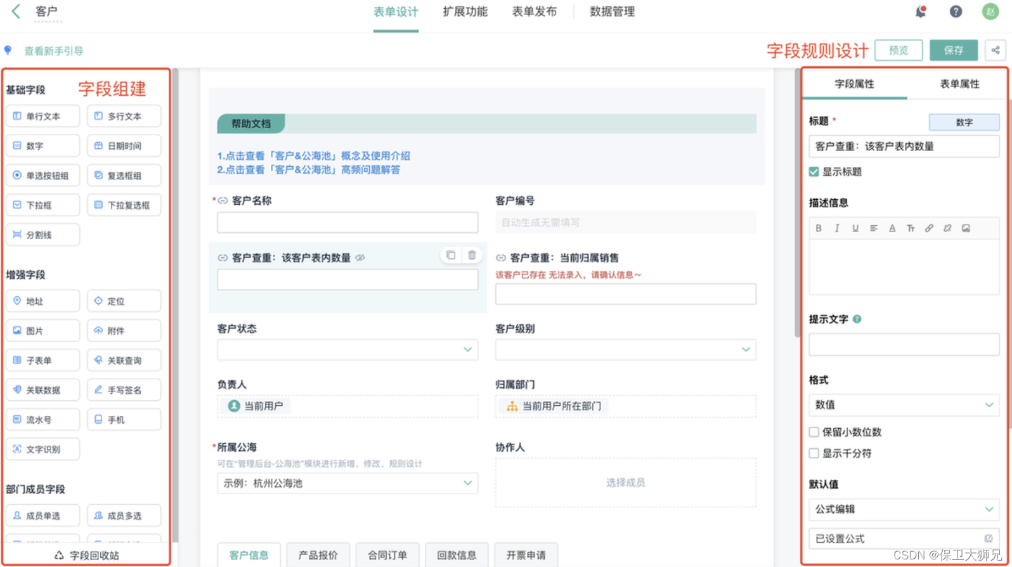Click the 保存 button

(x=954, y=50)
